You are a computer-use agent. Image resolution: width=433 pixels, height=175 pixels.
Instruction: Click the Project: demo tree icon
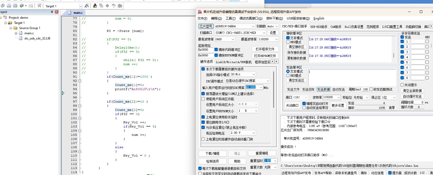[x=5, y=17]
